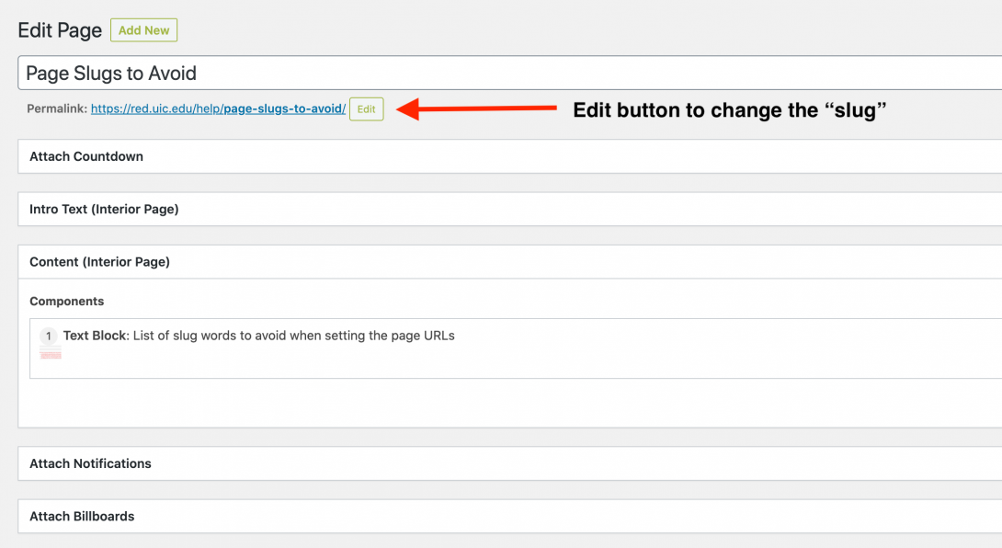Click the bold page-slugs-to-avoid slug in permalink

click(284, 109)
